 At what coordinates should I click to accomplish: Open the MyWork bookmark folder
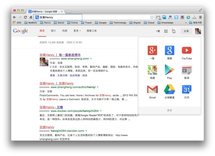[30, 23]
